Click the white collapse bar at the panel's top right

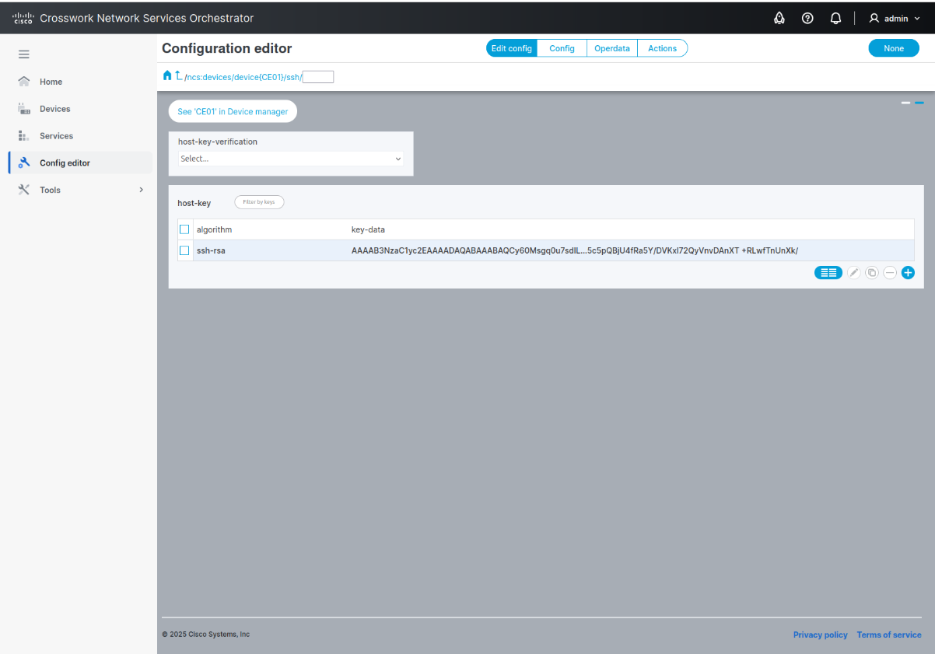[905, 103]
